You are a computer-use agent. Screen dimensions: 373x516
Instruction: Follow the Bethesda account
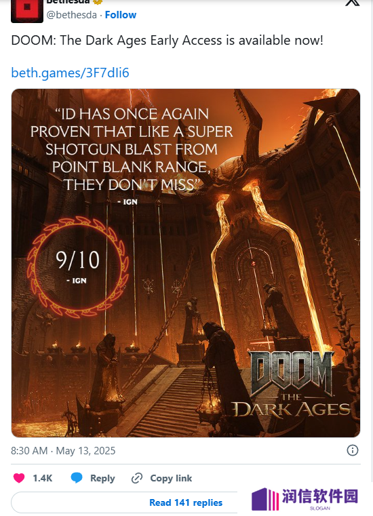[121, 15]
